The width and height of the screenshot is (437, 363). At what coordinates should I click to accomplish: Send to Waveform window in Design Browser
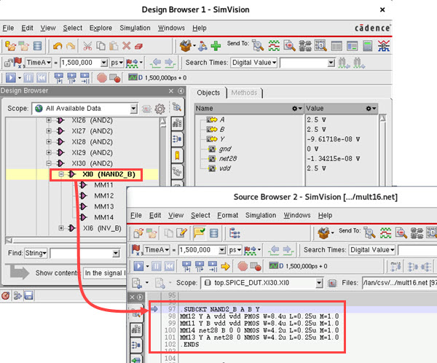click(274, 46)
